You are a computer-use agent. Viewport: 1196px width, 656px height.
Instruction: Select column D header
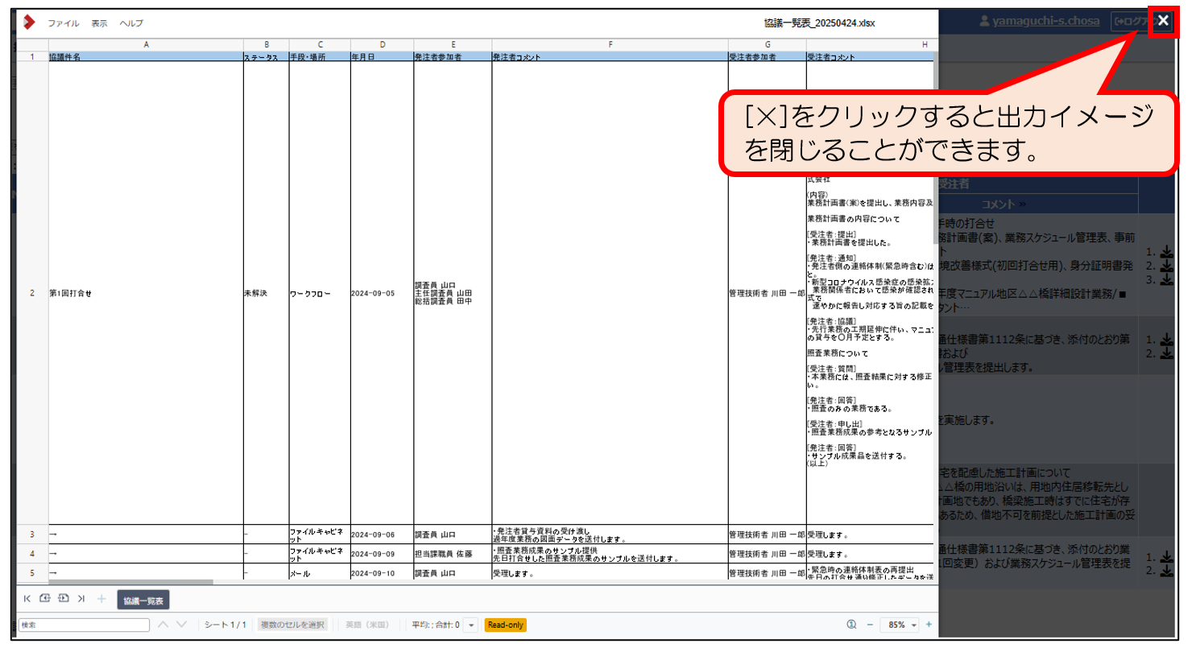point(382,45)
